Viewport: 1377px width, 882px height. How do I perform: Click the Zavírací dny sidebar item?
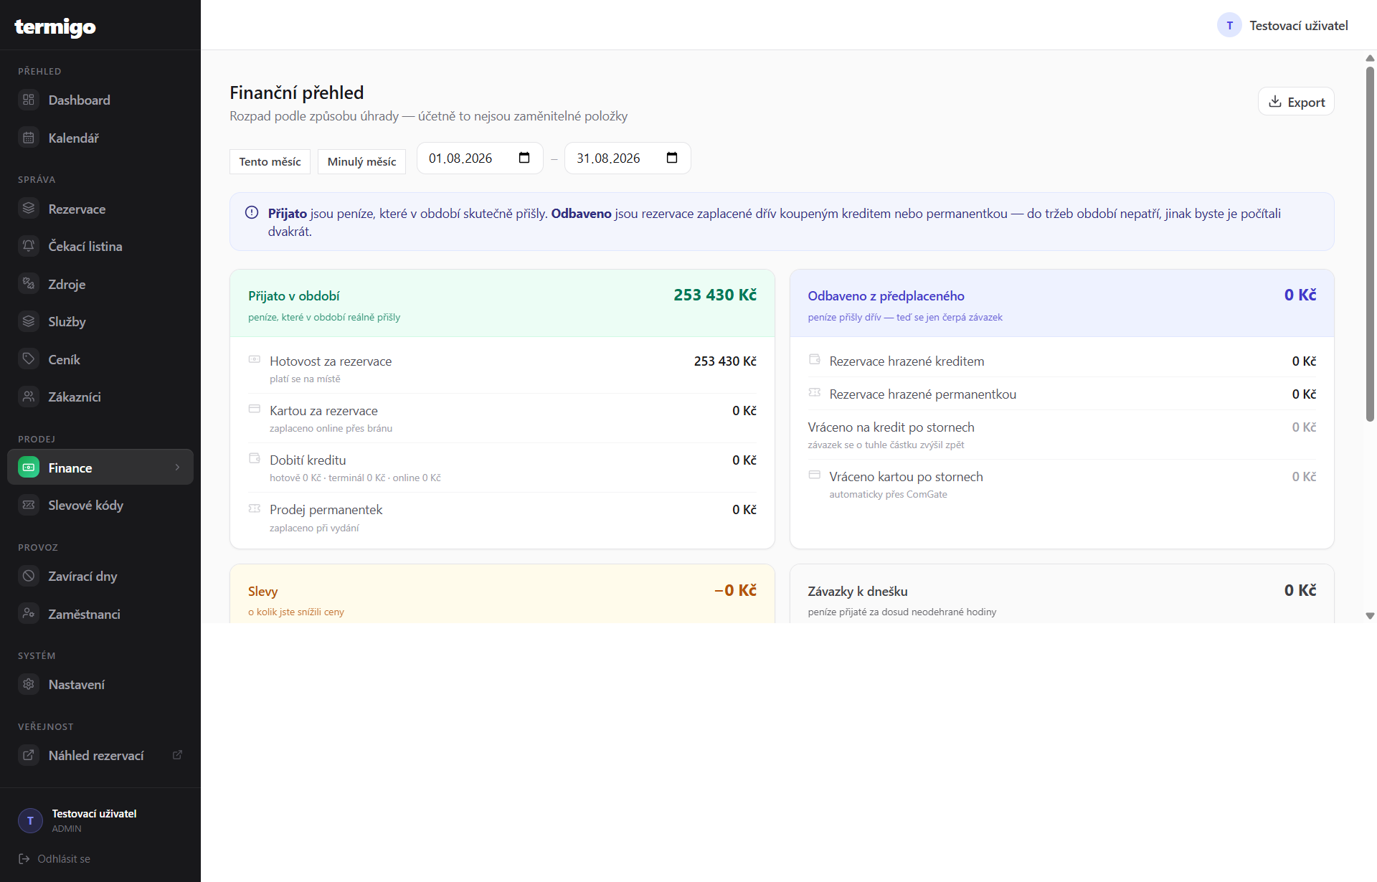100,576
